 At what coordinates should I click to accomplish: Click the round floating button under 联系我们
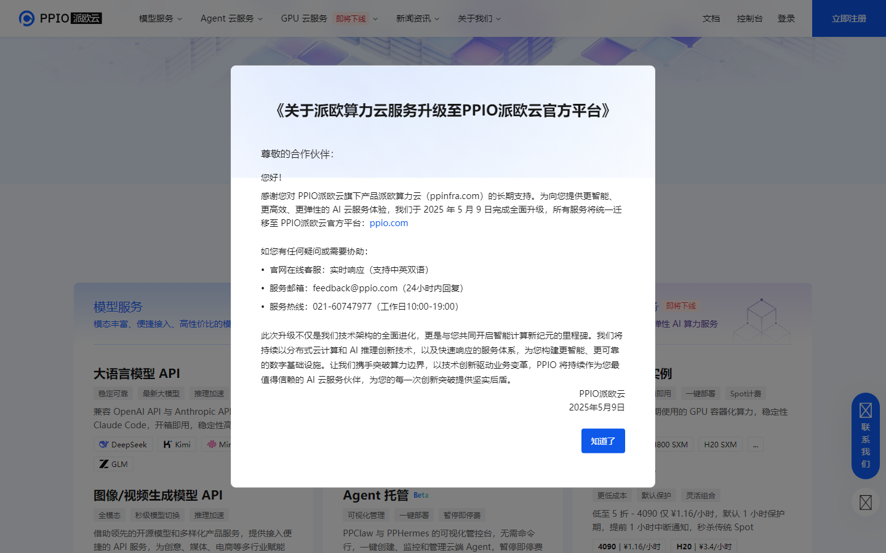(x=866, y=503)
